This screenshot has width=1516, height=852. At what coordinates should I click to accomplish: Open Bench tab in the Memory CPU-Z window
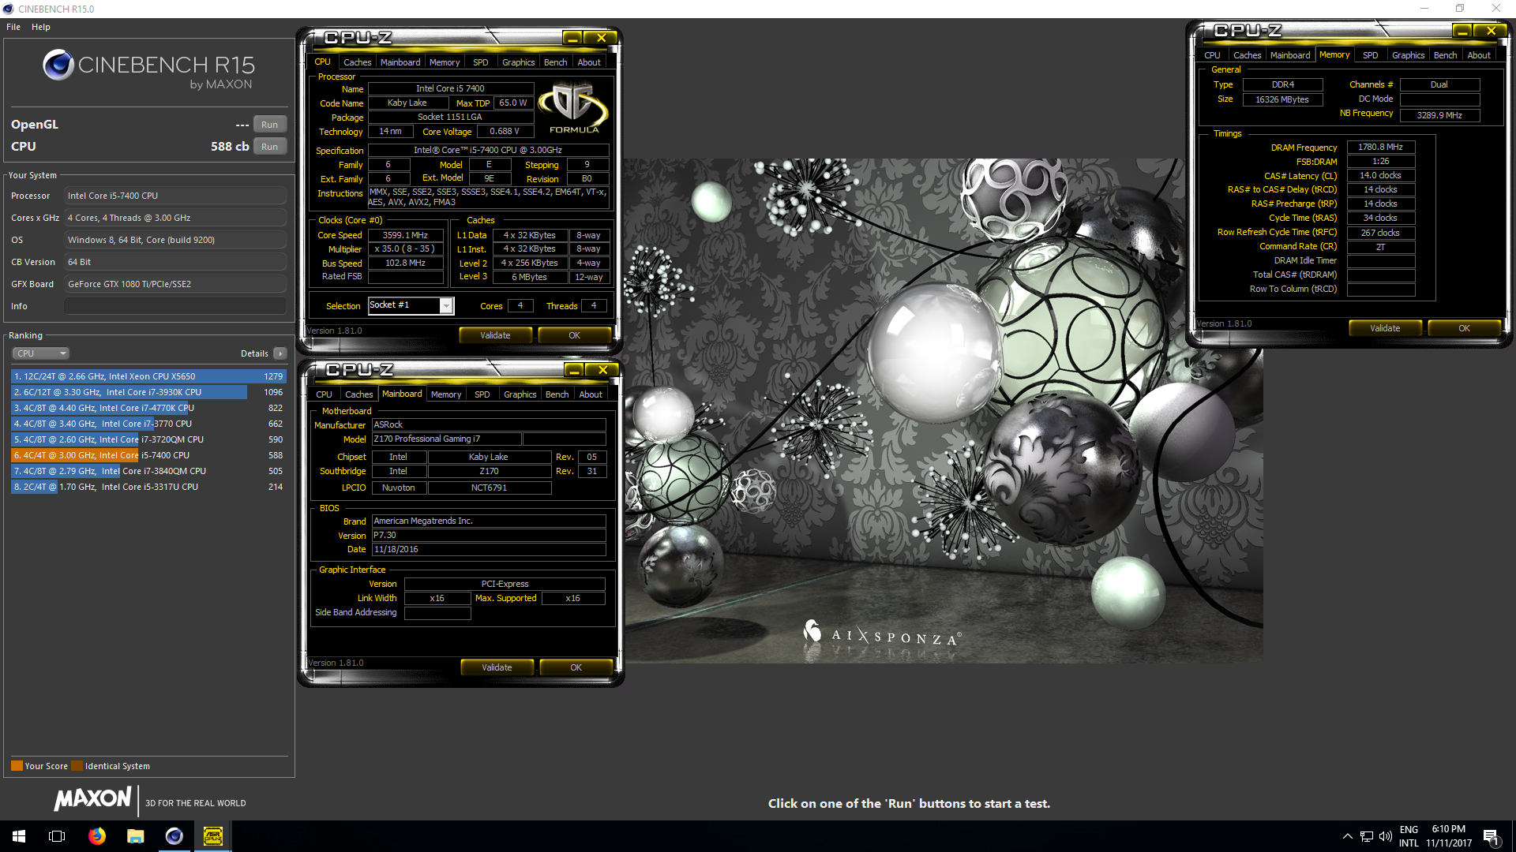(x=1446, y=55)
